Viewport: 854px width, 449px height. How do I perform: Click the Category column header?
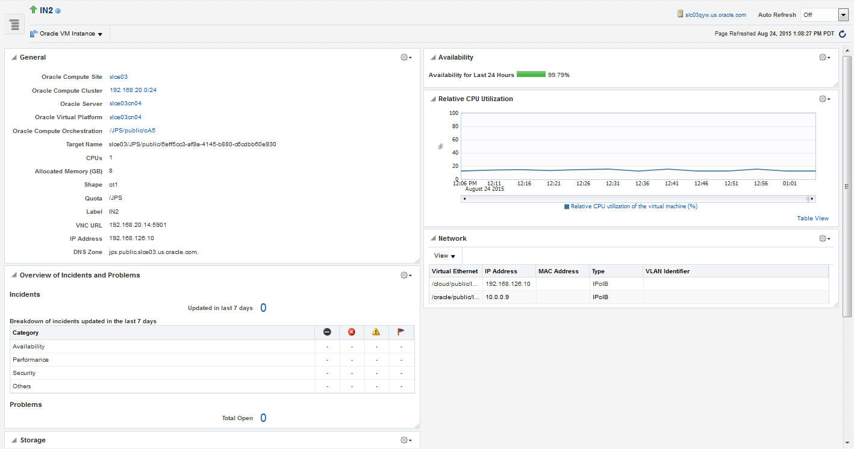point(163,333)
